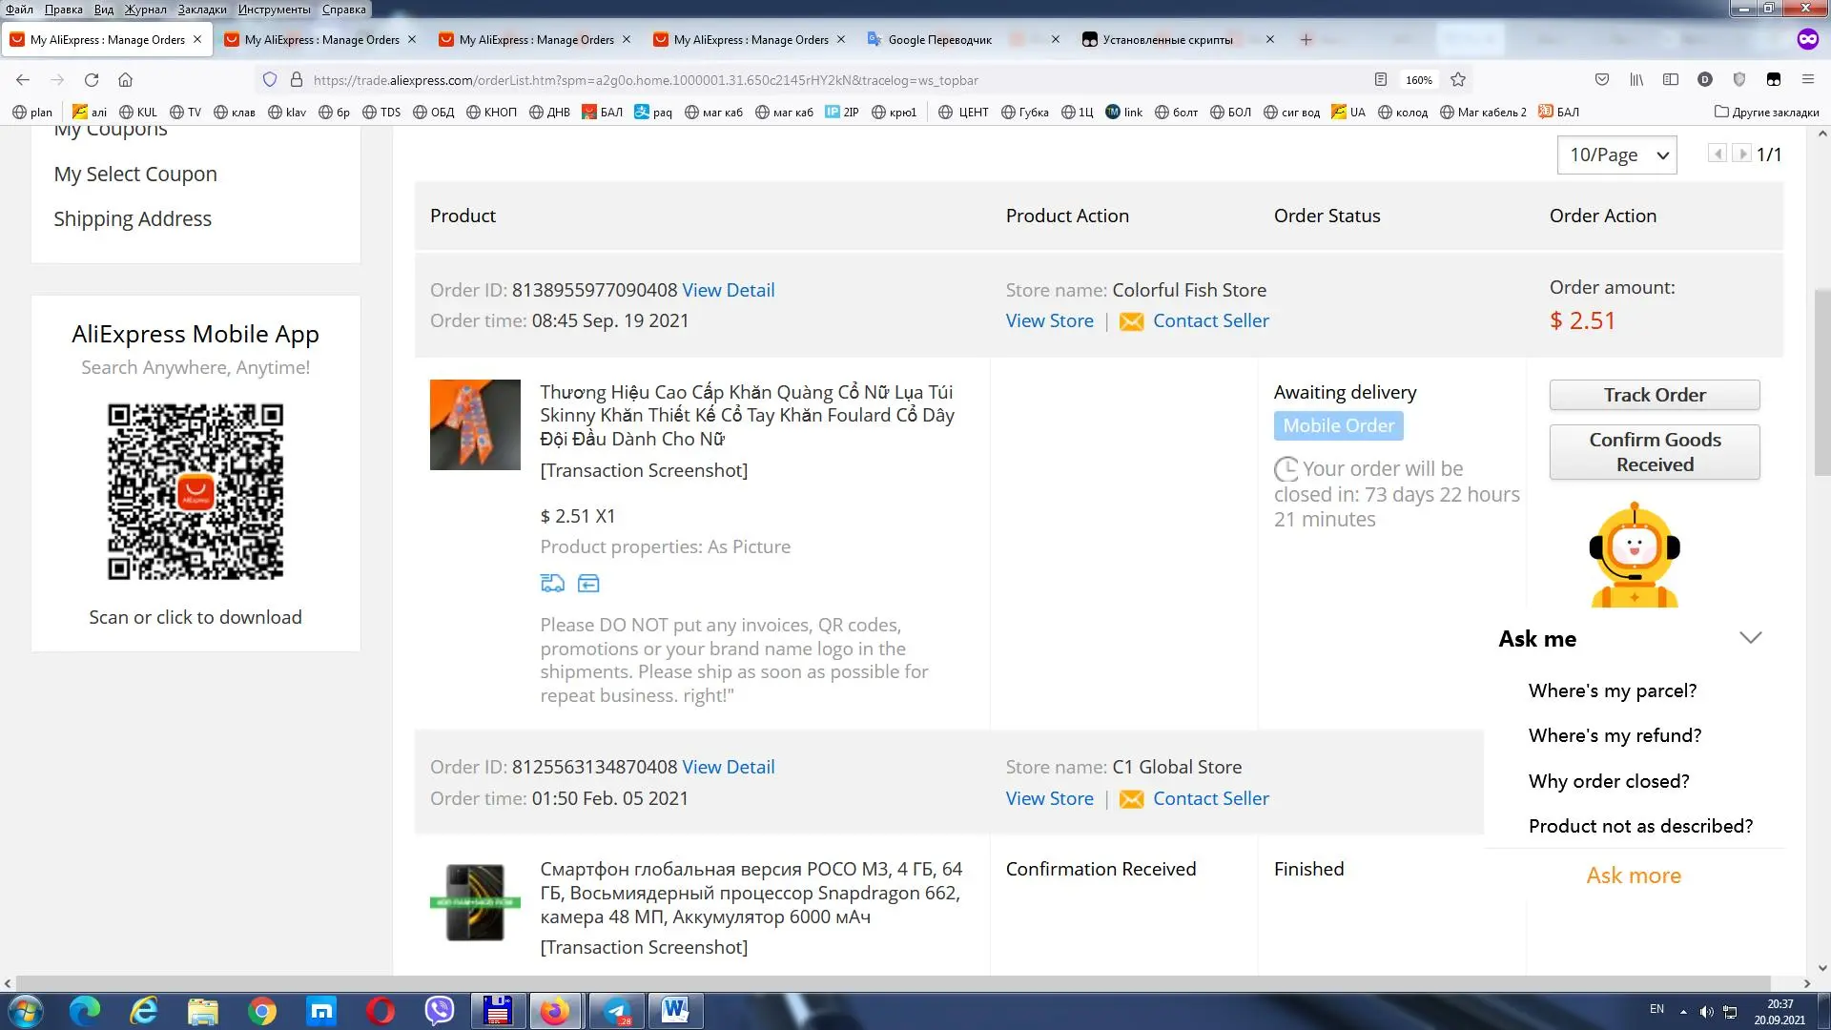Open the Журнал menu
This screenshot has width=1831, height=1030.
click(x=145, y=10)
